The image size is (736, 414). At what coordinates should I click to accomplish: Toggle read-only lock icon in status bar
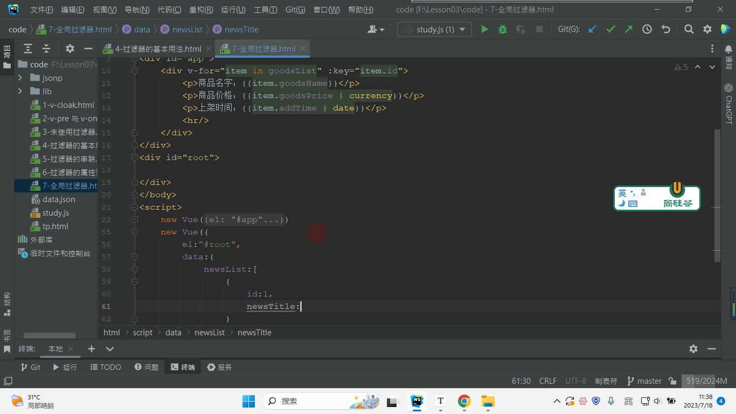(x=672, y=381)
